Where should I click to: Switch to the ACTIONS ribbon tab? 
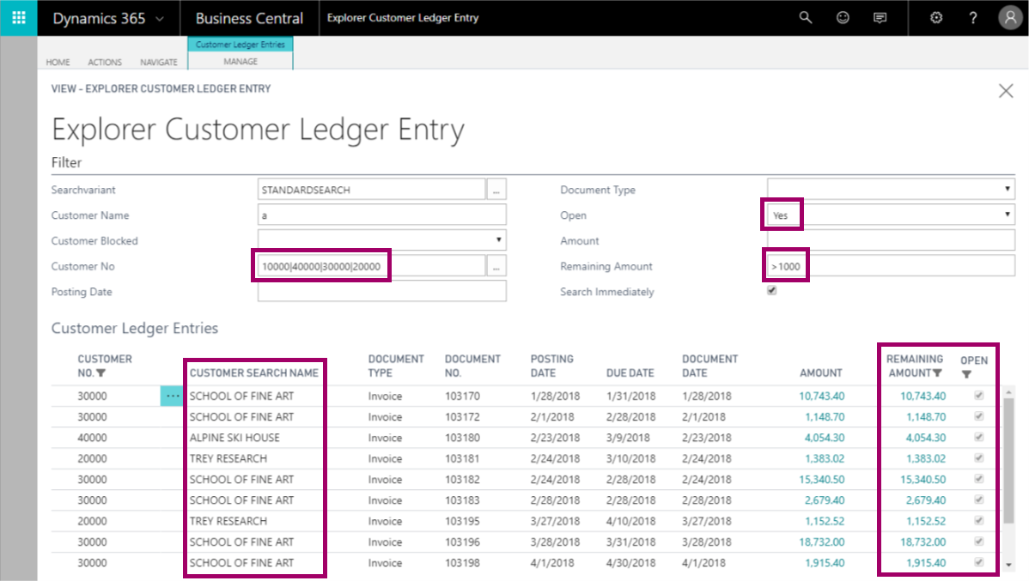click(x=105, y=63)
